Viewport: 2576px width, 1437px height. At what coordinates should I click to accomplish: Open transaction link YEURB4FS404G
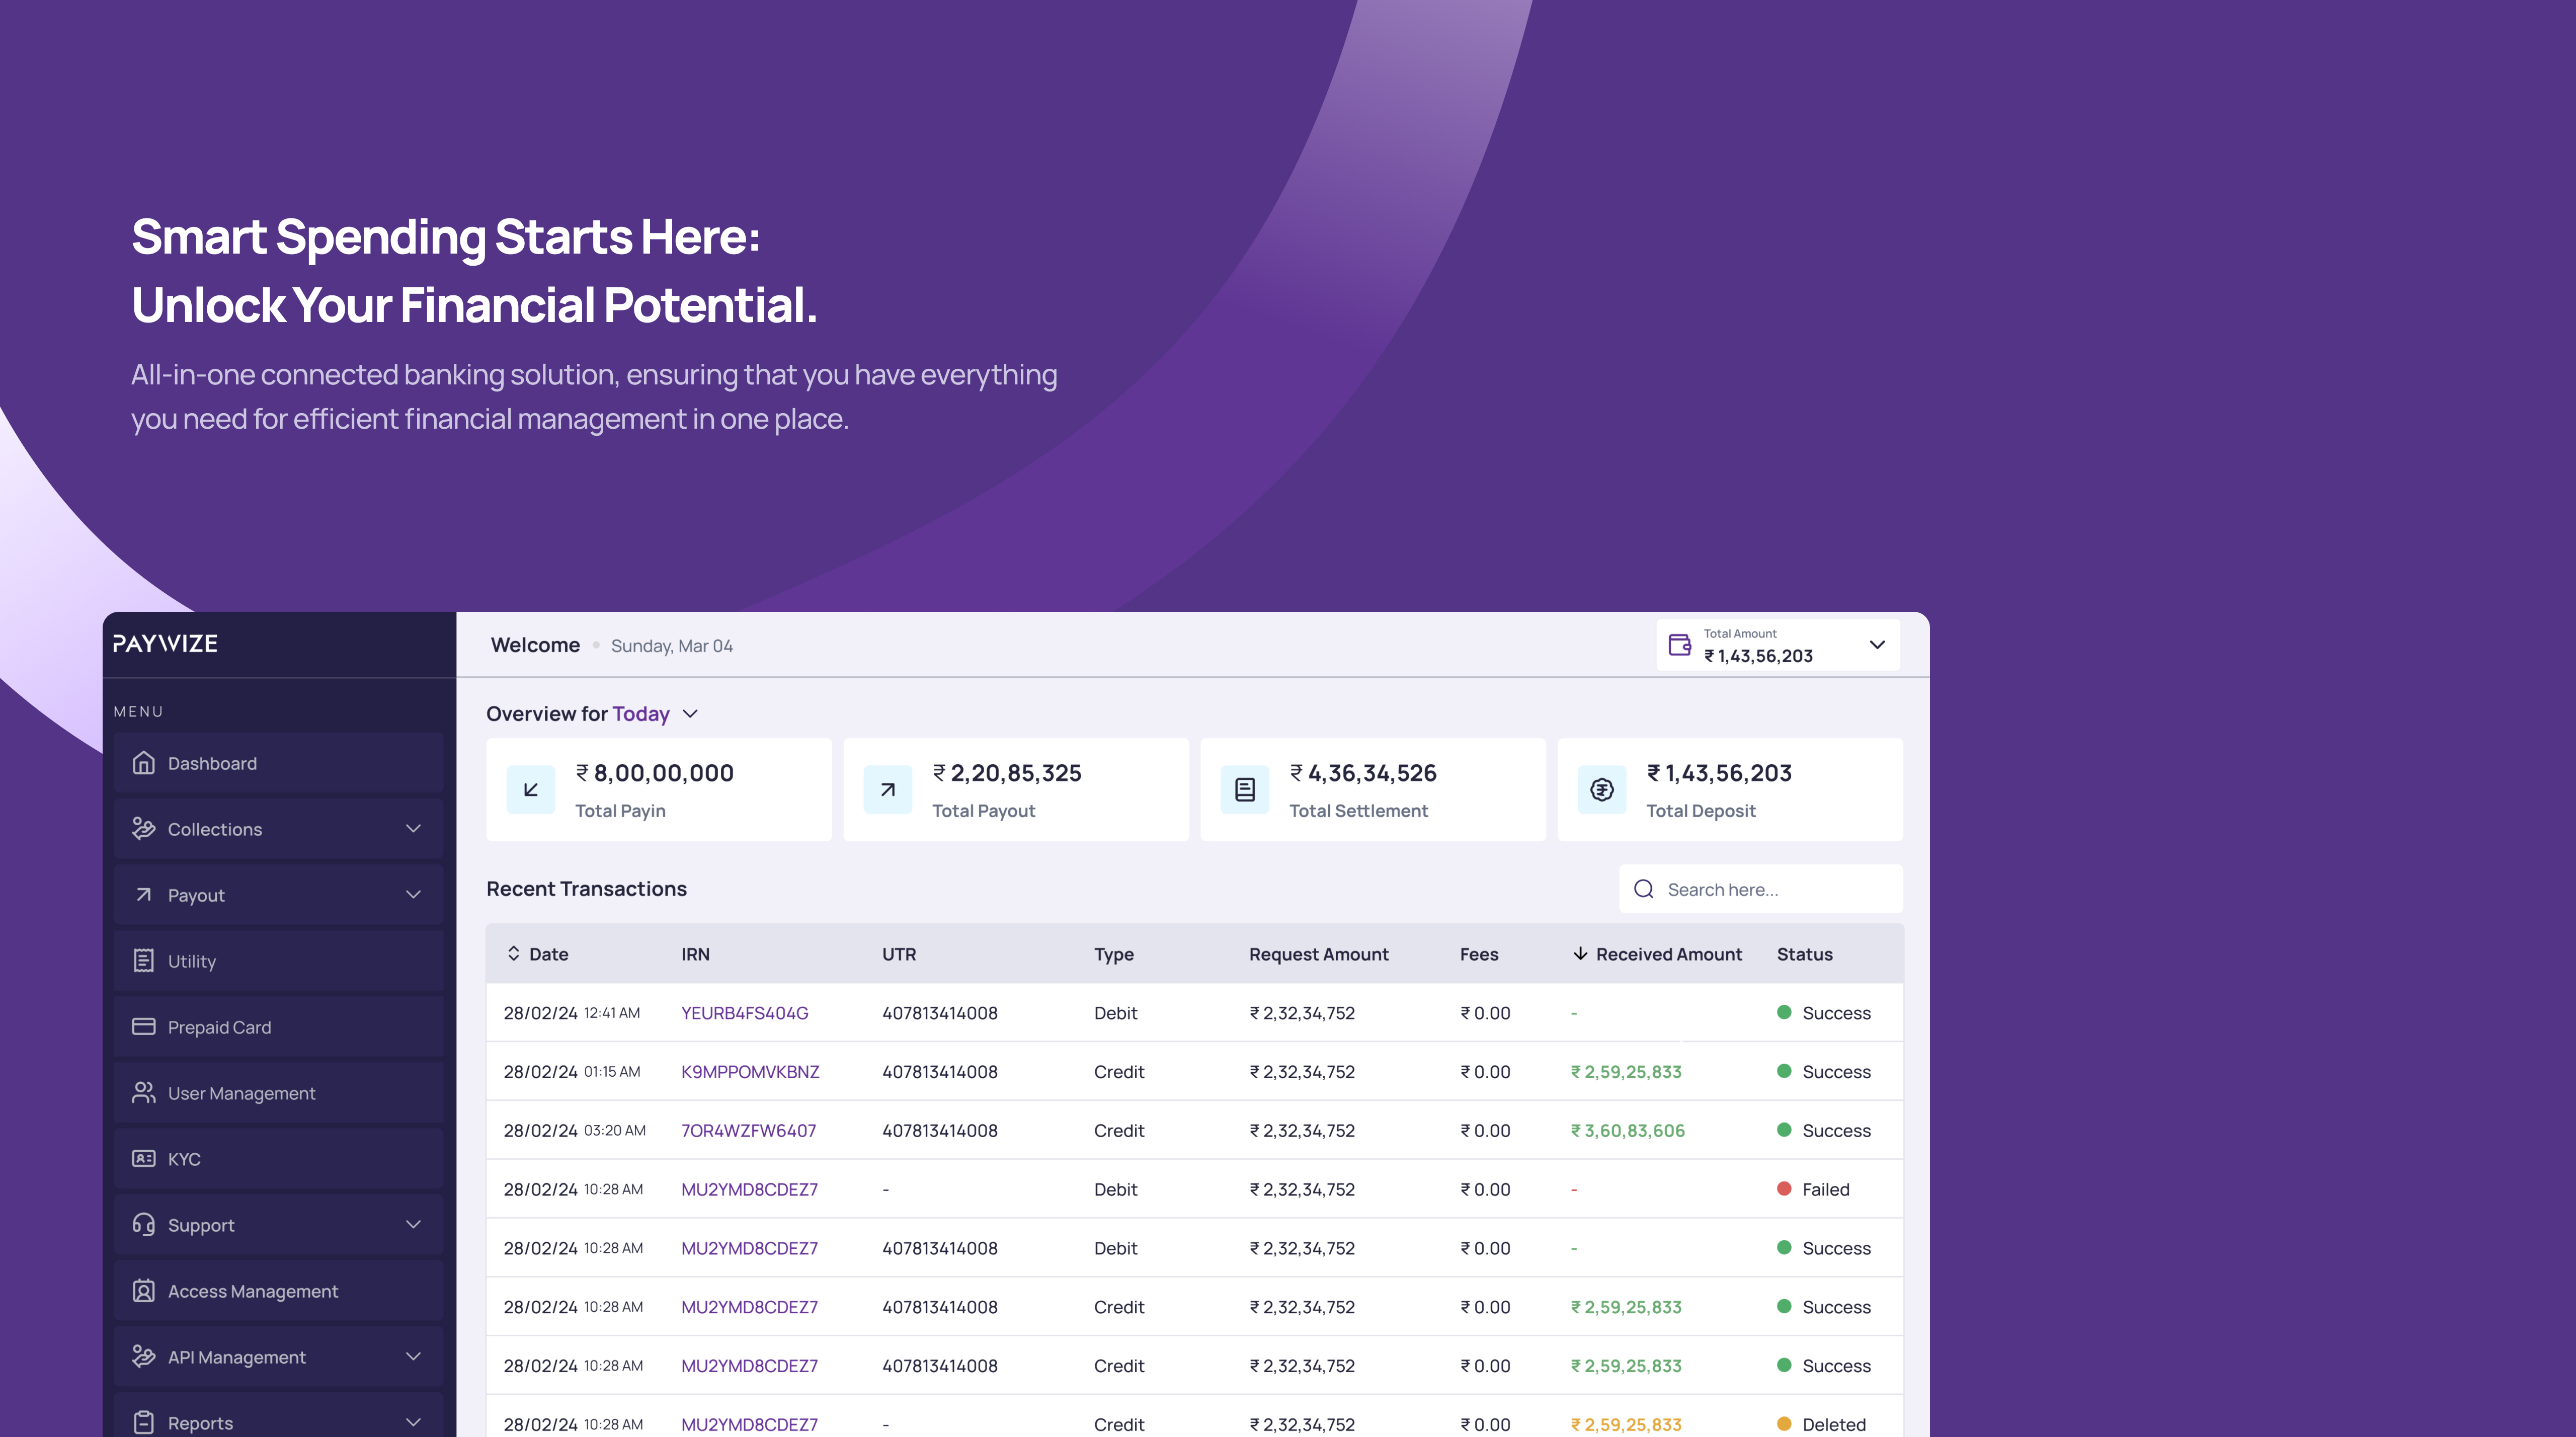745,1013
